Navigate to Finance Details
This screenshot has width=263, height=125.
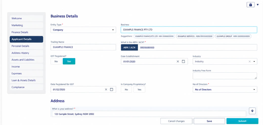[x=26, y=32]
